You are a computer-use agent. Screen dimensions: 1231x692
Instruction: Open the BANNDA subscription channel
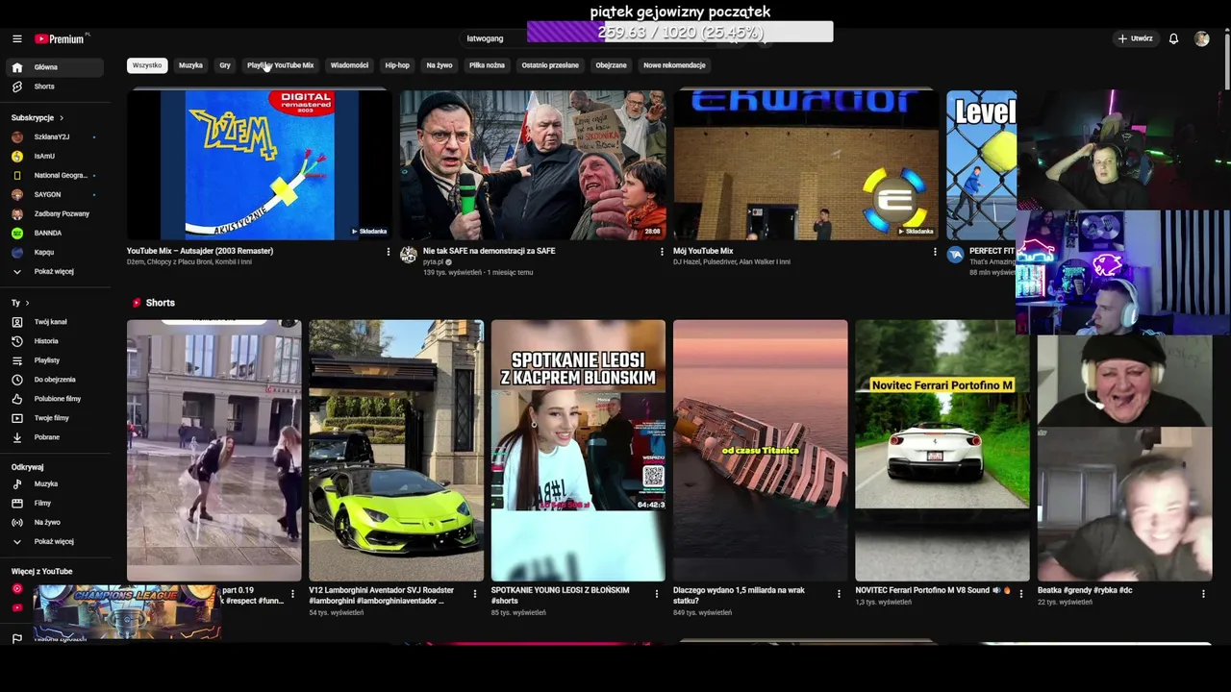pos(55,233)
